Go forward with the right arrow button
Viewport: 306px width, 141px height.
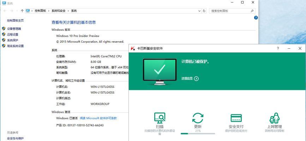point(12,11)
